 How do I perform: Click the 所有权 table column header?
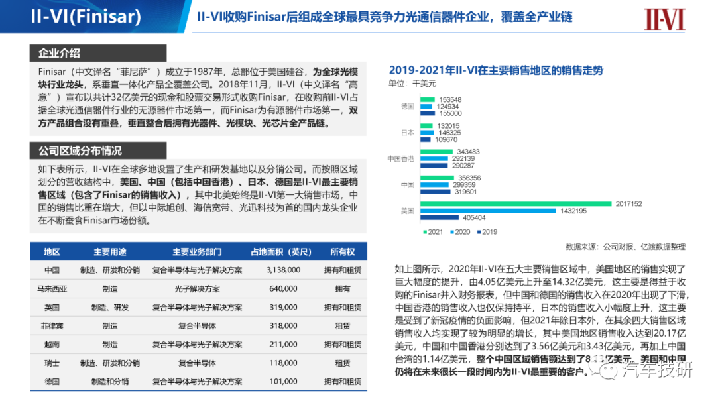point(343,252)
